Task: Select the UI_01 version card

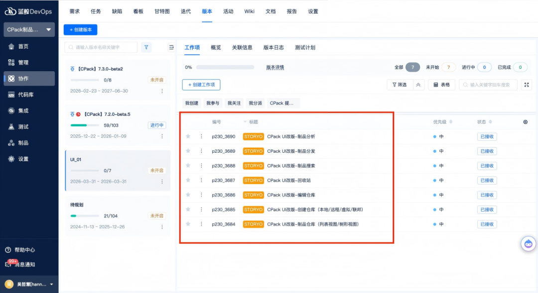Action: (x=118, y=170)
